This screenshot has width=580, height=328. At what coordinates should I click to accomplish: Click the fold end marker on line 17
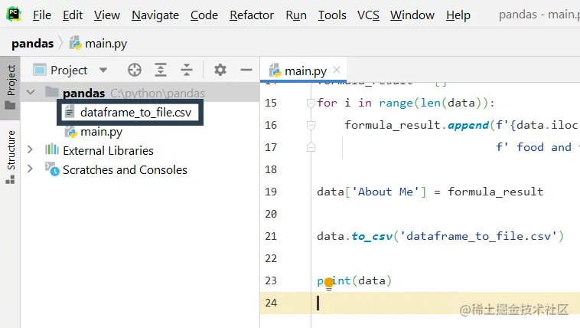pyautogui.click(x=311, y=148)
